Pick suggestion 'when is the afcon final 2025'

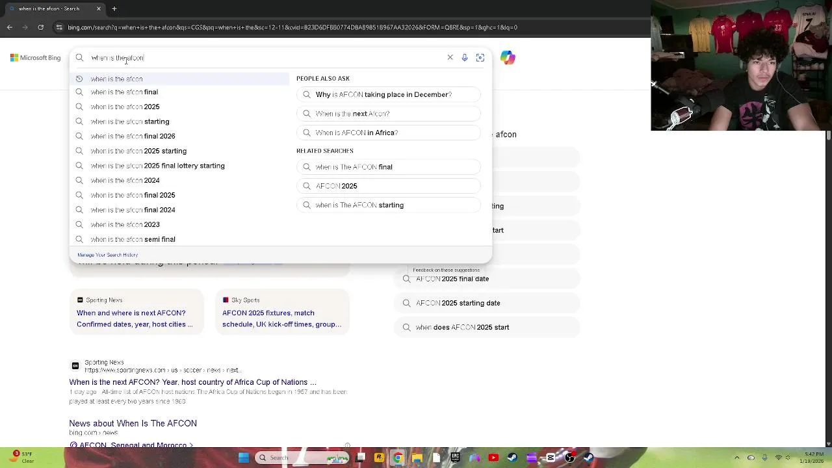click(179, 195)
